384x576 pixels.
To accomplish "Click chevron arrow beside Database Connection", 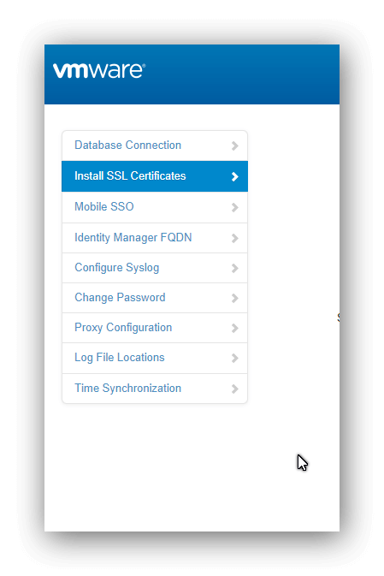I will click(235, 145).
